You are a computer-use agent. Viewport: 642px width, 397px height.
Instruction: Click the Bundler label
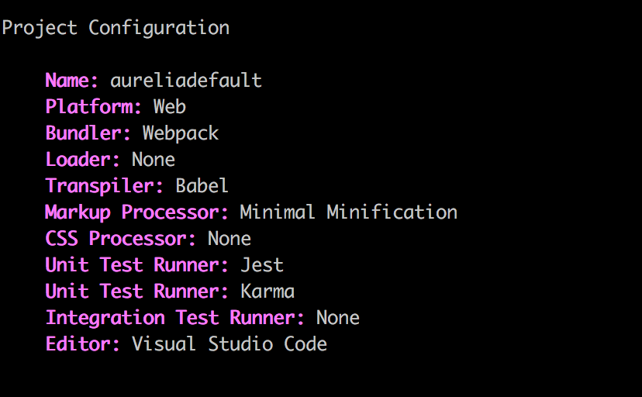tap(88, 133)
